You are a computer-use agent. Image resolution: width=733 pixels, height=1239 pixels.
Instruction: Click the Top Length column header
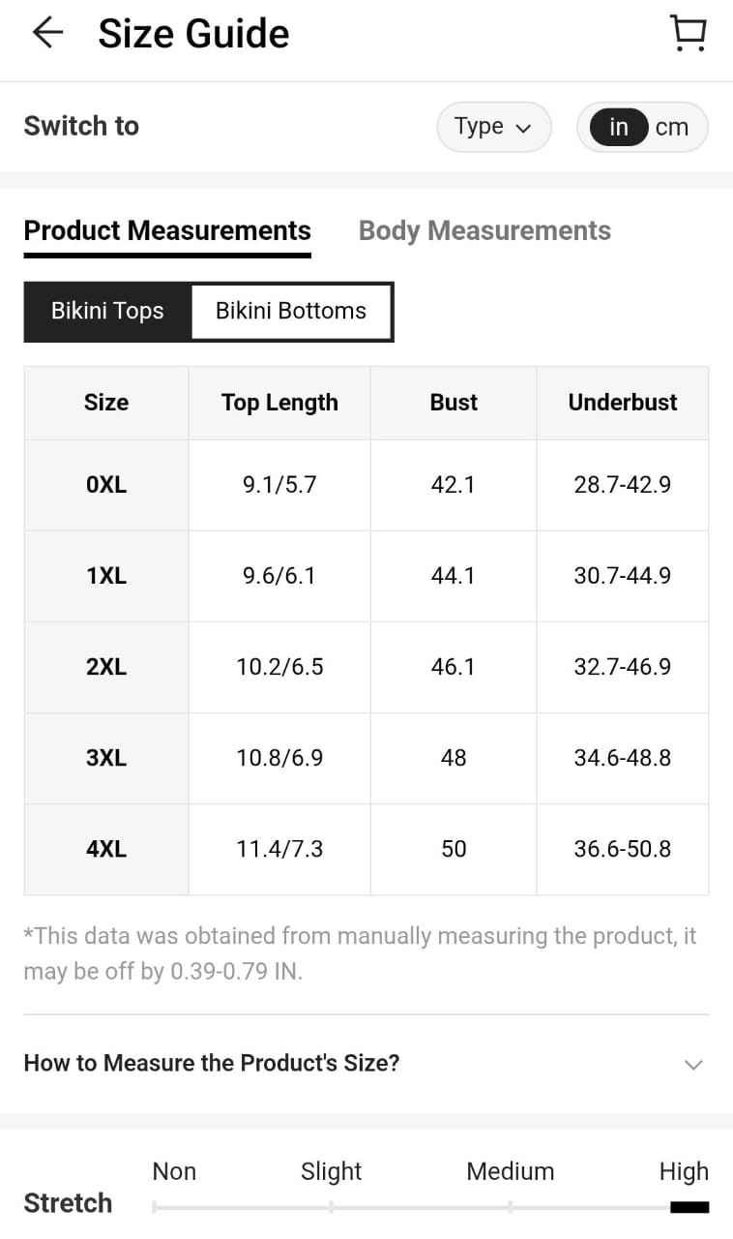point(279,403)
